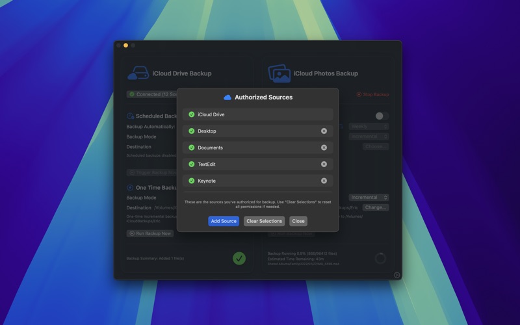Image resolution: width=520 pixels, height=325 pixels.
Task: Click the Scheduled Backup clock icon
Action: coord(131,116)
